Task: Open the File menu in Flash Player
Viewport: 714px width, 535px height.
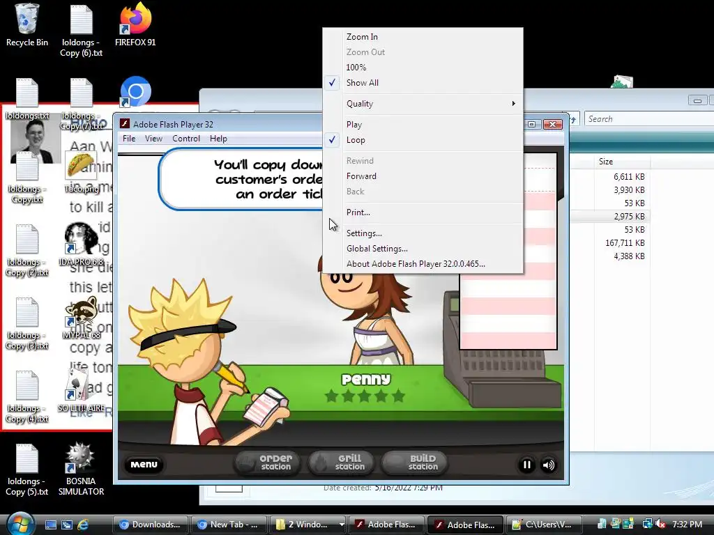Action: [x=129, y=139]
